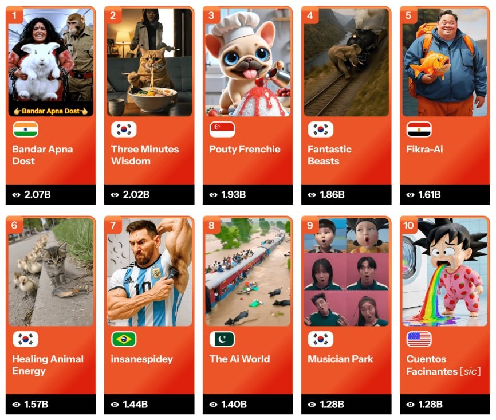Click the eye icon beside 2.07B views

[17, 195]
